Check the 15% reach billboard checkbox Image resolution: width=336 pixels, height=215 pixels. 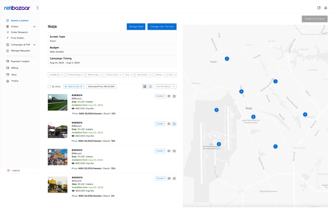[50, 124]
